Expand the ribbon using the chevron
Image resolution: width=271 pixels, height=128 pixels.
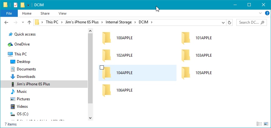point(261,13)
